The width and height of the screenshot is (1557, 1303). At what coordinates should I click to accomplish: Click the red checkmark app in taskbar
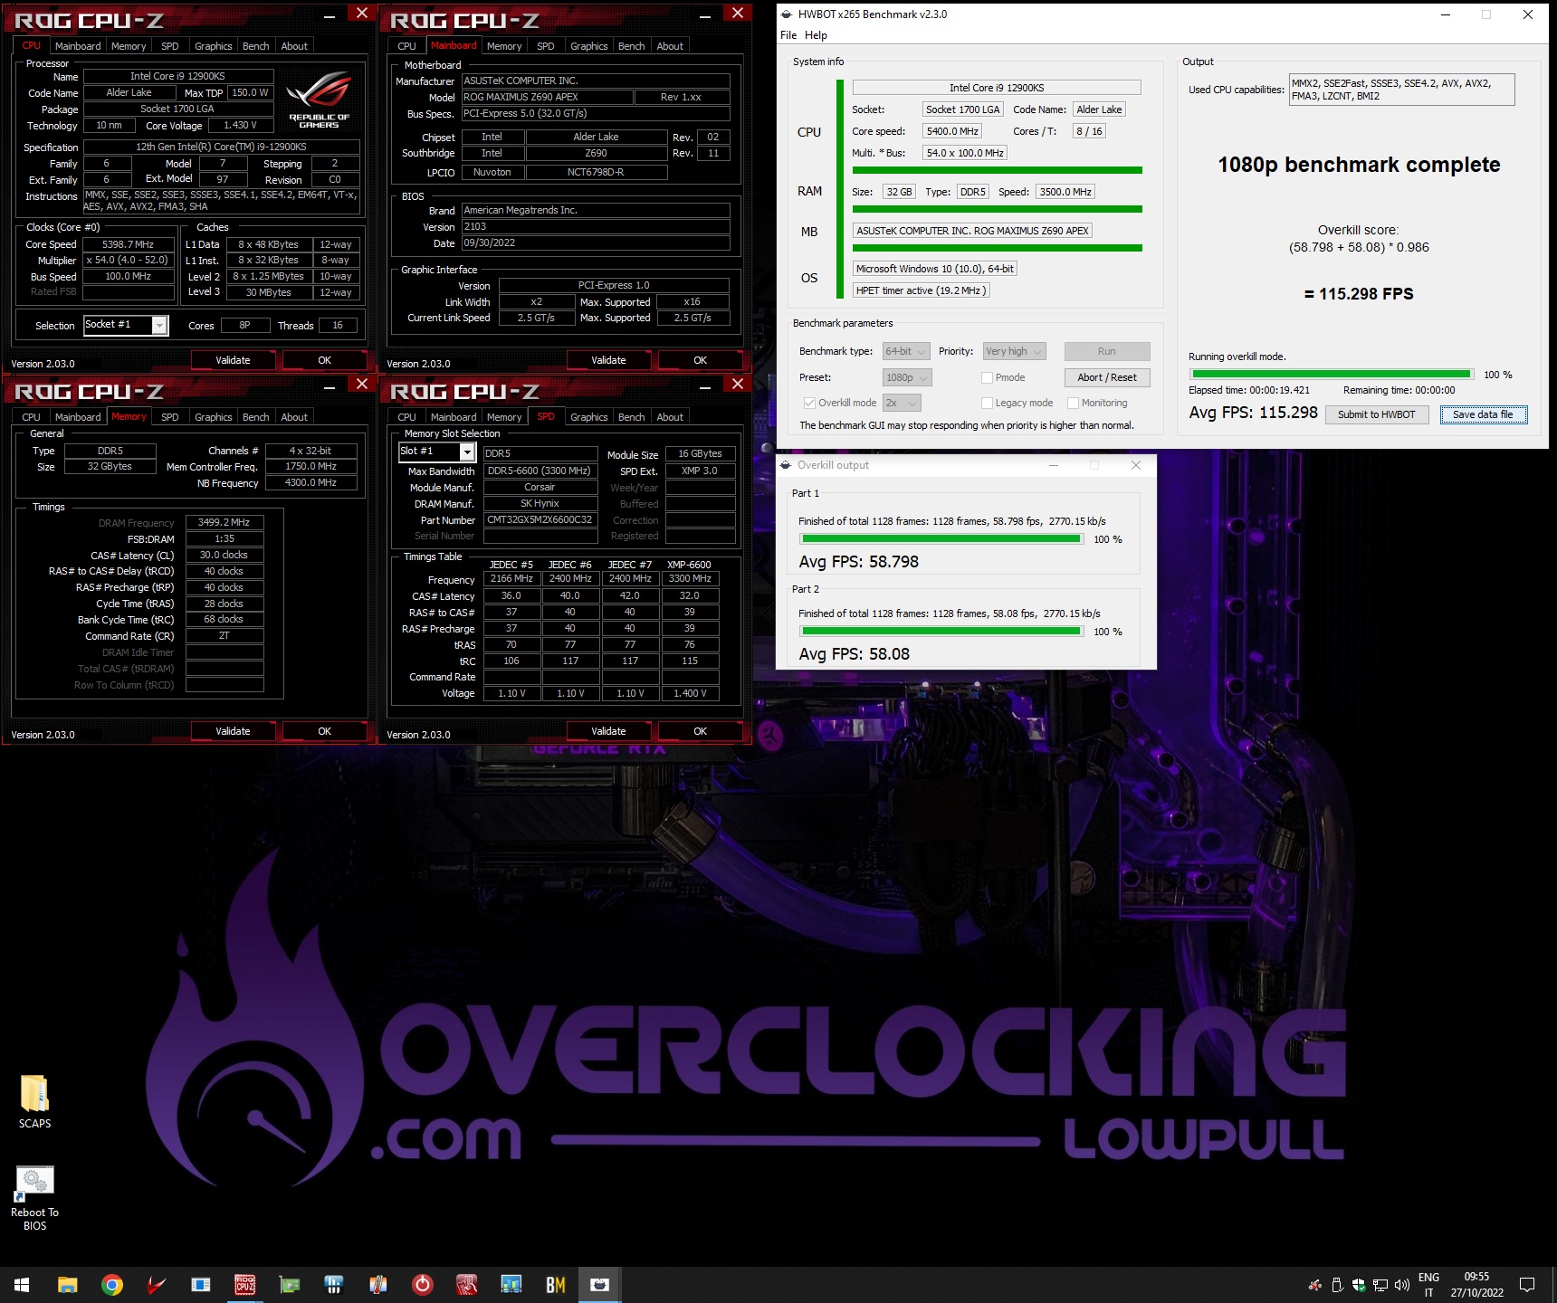(157, 1284)
